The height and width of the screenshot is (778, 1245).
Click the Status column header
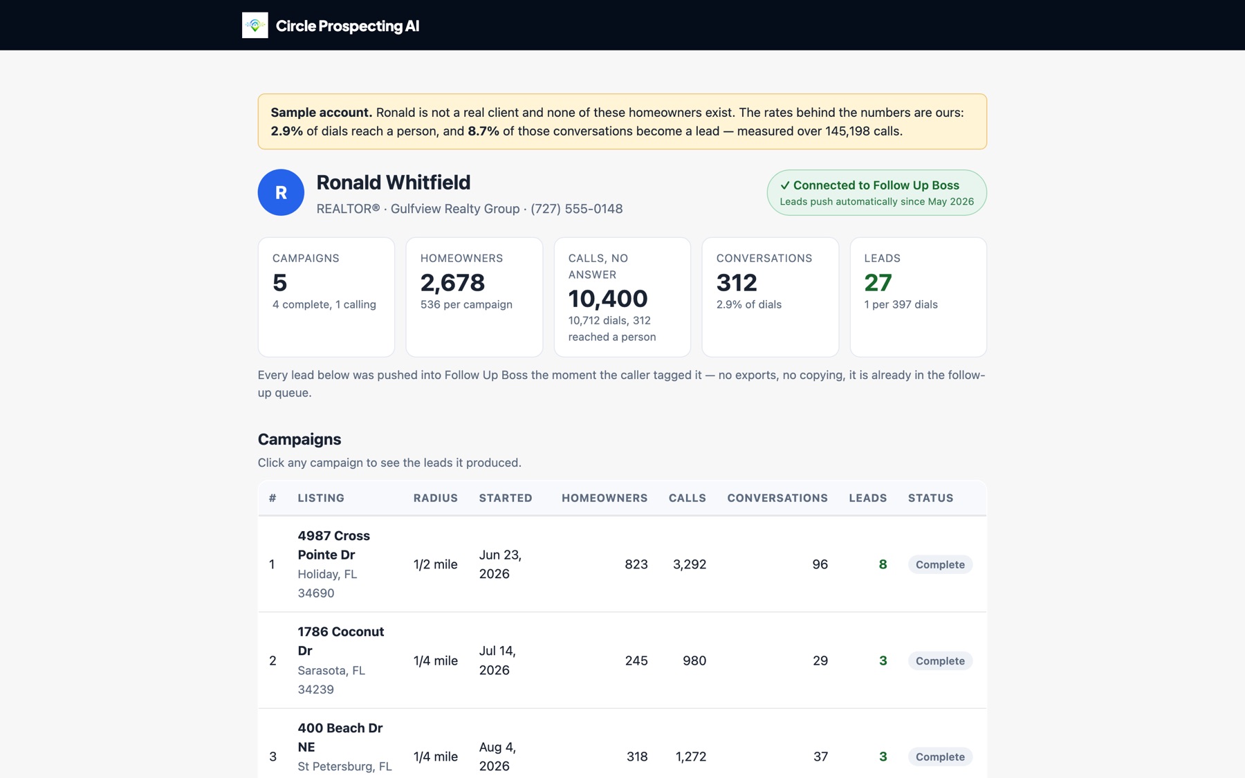pyautogui.click(x=931, y=498)
